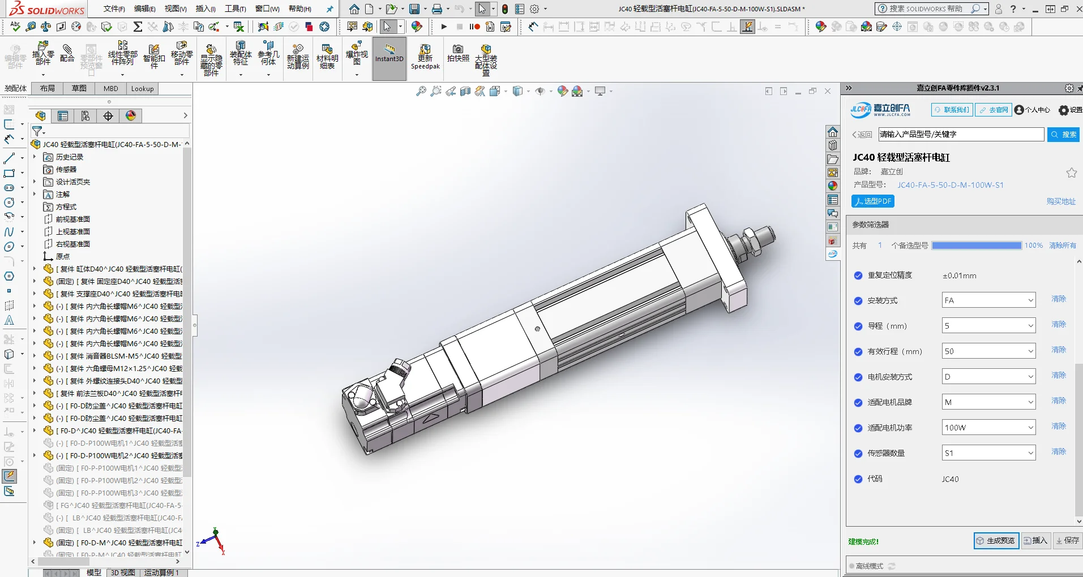The image size is (1083, 577).
Task: Click the Smart Fasteners icon
Action: (154, 56)
